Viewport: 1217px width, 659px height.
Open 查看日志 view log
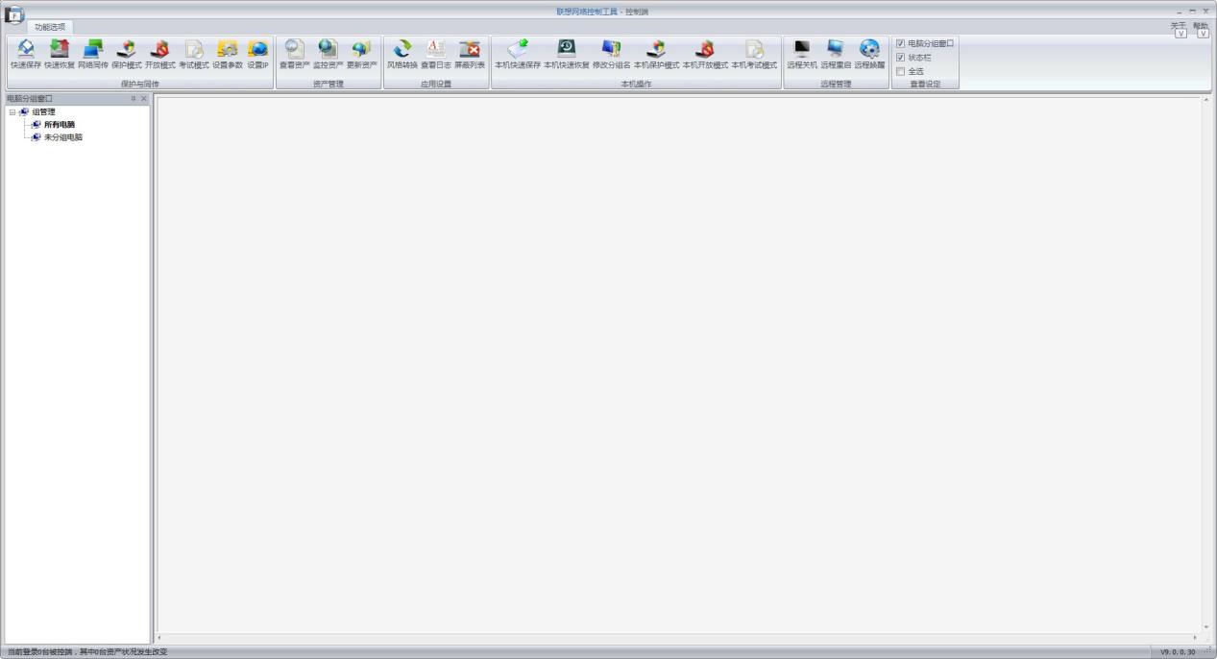coord(436,55)
